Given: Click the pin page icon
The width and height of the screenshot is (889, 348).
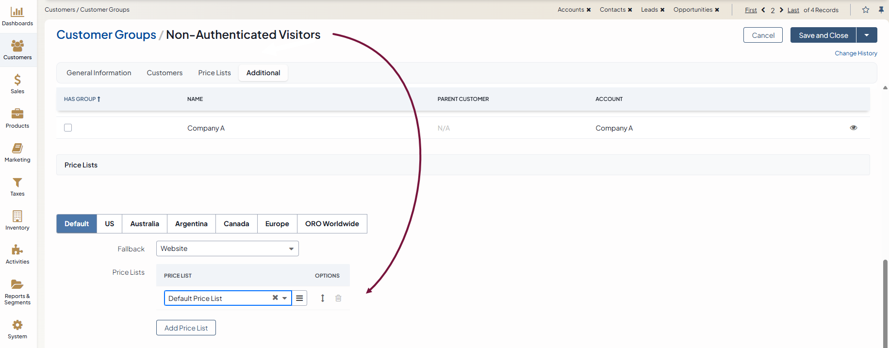Looking at the screenshot, I should [x=881, y=10].
